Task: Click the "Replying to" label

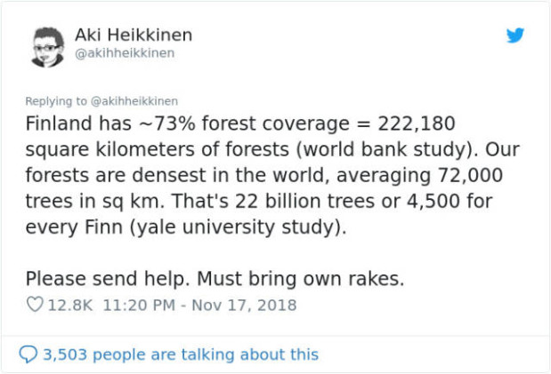Action: (55, 101)
